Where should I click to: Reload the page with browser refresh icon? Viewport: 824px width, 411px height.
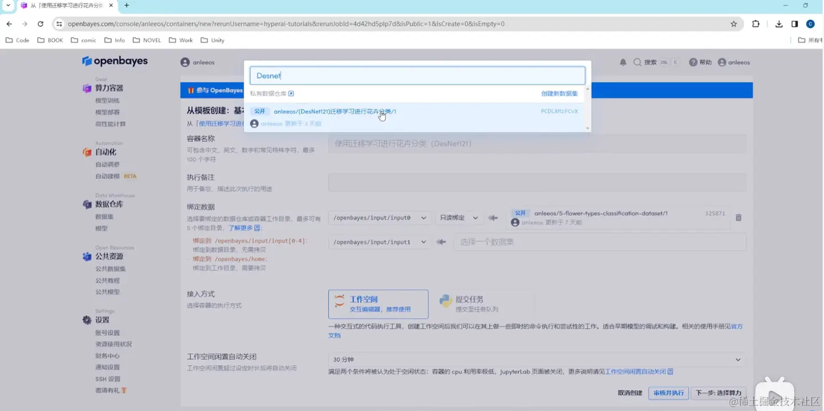click(x=40, y=24)
